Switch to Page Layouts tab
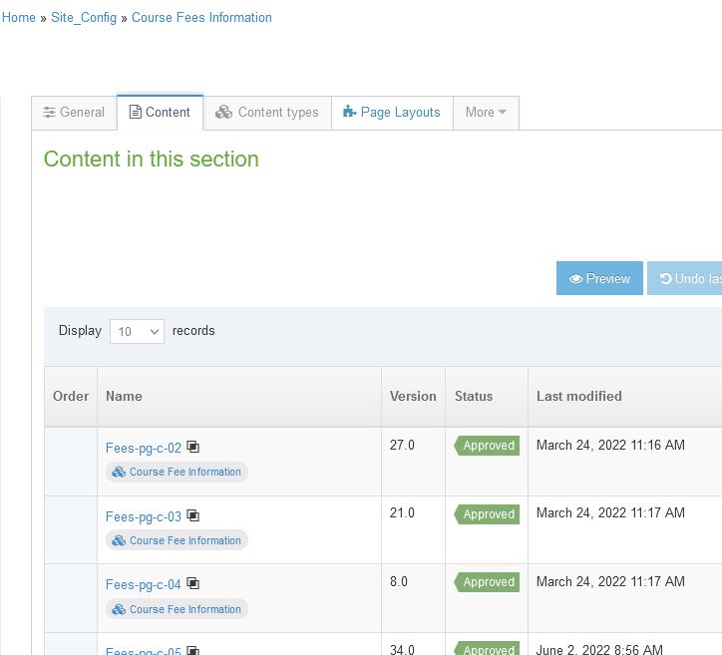The height and width of the screenshot is (655, 722). point(392,113)
